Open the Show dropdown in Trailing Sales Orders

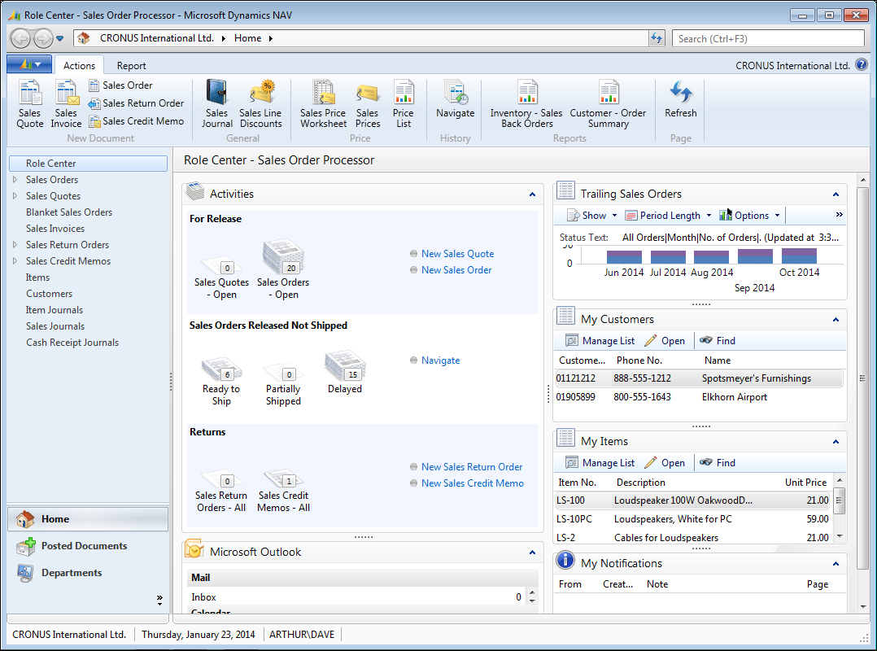592,216
